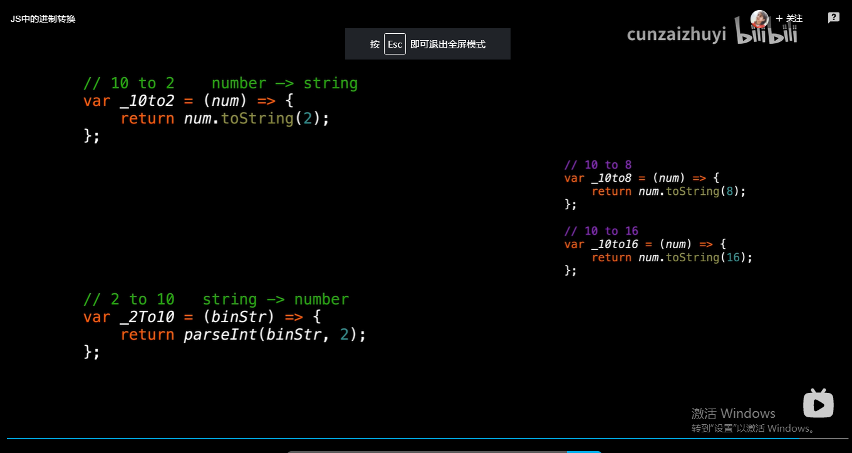Click the line "return parseInt(binStr, 2);"

pyautogui.click(x=243, y=335)
